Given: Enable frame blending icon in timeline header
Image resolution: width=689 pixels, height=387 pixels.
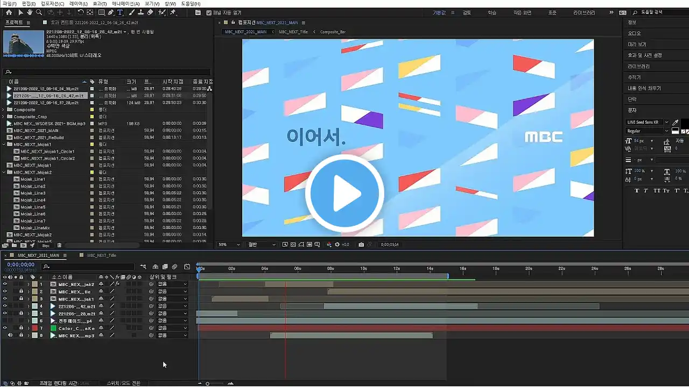Looking at the screenshot, I should pos(165,267).
